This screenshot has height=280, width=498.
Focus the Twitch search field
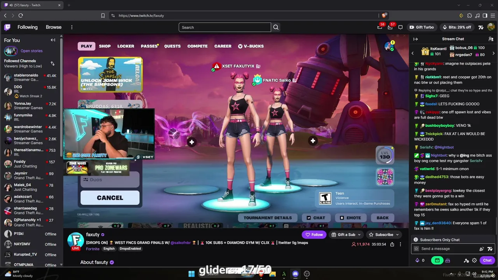pyautogui.click(x=225, y=27)
